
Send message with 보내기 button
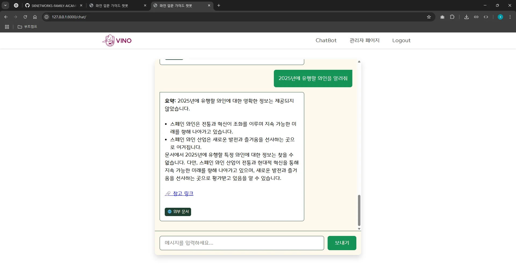pyautogui.click(x=342, y=243)
